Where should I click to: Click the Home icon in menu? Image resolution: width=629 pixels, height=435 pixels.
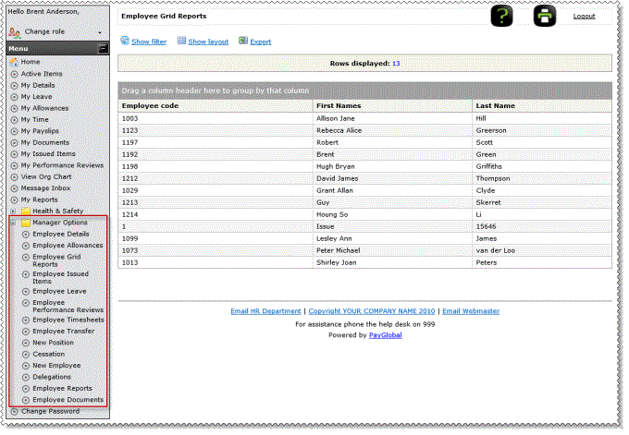click(x=14, y=62)
